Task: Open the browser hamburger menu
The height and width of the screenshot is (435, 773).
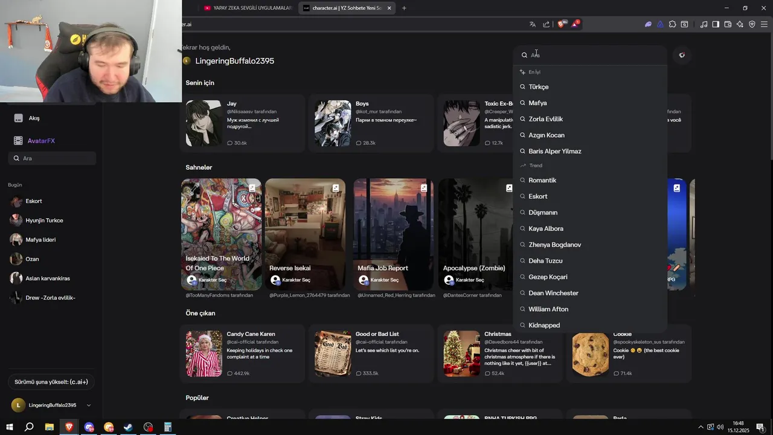Action: 764,24
